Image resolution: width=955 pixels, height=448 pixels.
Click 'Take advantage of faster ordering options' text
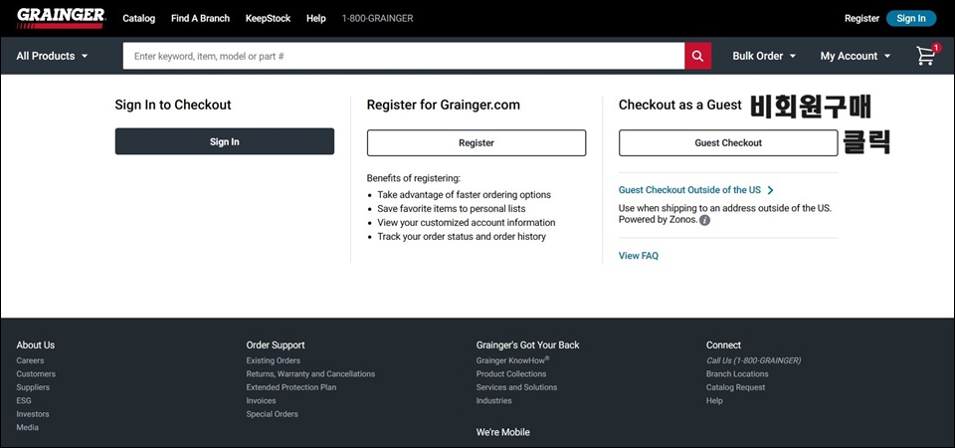click(465, 195)
